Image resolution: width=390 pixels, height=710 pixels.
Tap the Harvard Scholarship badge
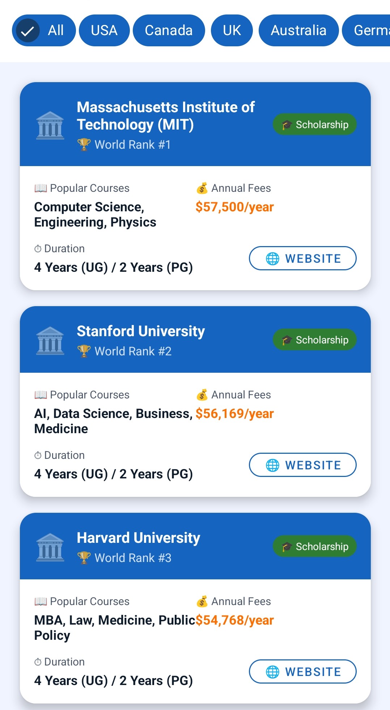[315, 546]
